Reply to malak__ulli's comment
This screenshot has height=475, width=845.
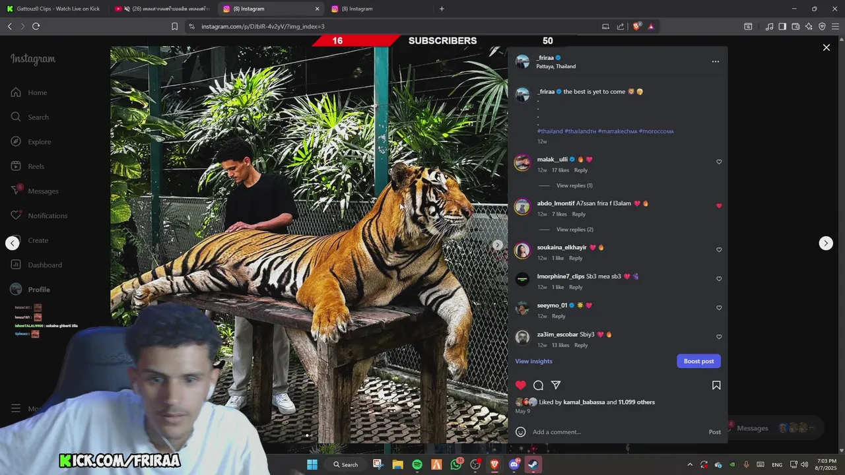coord(580,170)
